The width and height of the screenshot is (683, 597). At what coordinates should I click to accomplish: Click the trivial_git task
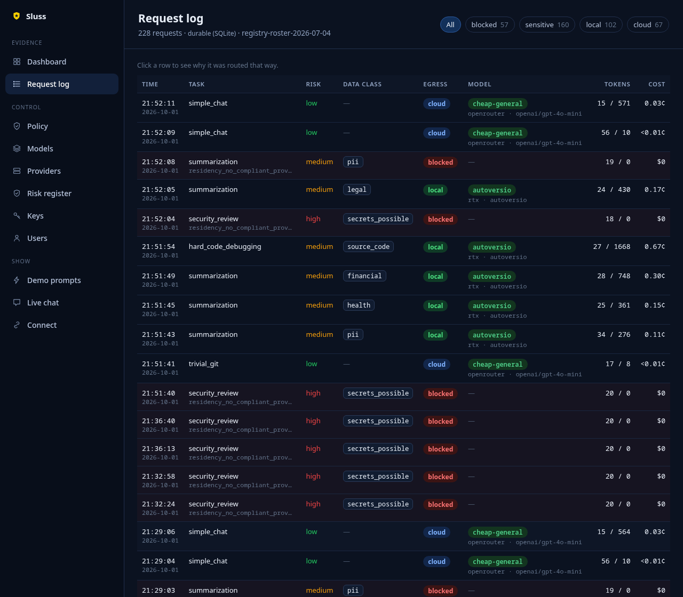pos(203,364)
